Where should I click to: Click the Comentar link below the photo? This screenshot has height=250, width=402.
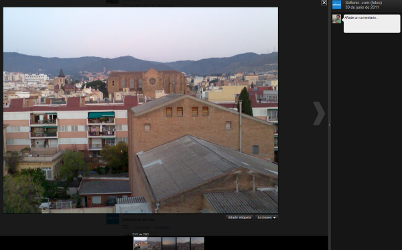[141, 227]
